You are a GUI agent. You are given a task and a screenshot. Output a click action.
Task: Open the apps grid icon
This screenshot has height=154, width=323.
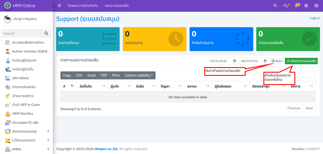pyautogui.click(x=316, y=6)
